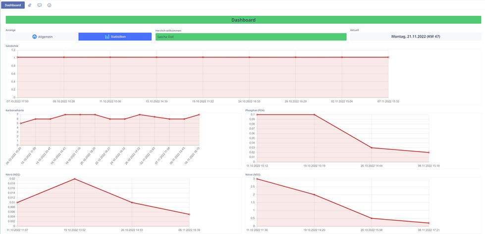Click Salzdichte axis label 07.10.2022 17:00
The height and width of the screenshot is (234, 485).
tap(18, 101)
